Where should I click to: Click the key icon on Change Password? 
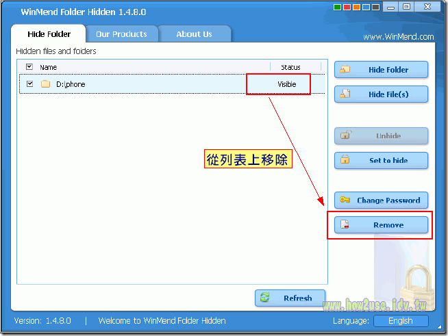(345, 200)
